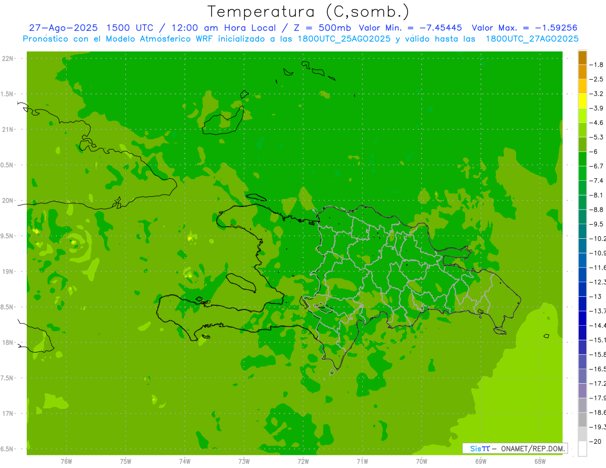Click latitude label "21N"
Viewport: 606px width, 468px height.
(x=8, y=129)
